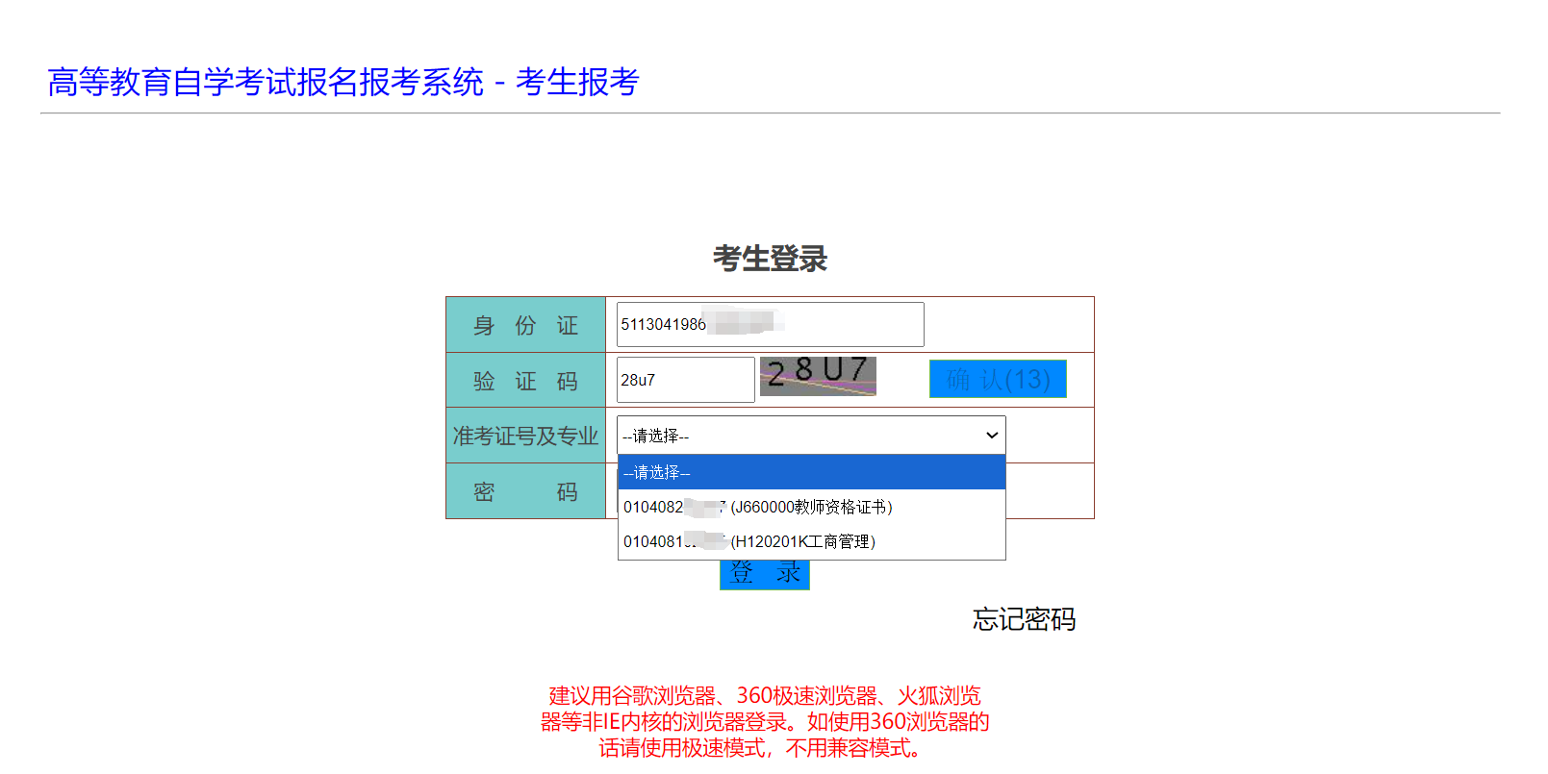Open the 忘记密码 link
This screenshot has width=1548, height=774.
pyautogui.click(x=1024, y=619)
